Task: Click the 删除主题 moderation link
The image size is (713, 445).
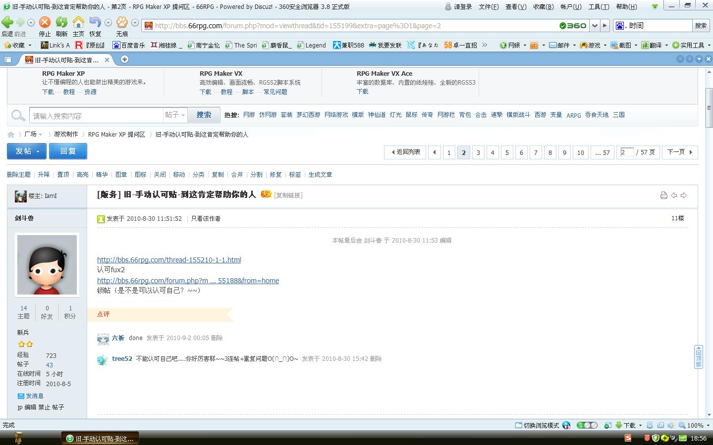Action: pyautogui.click(x=19, y=175)
